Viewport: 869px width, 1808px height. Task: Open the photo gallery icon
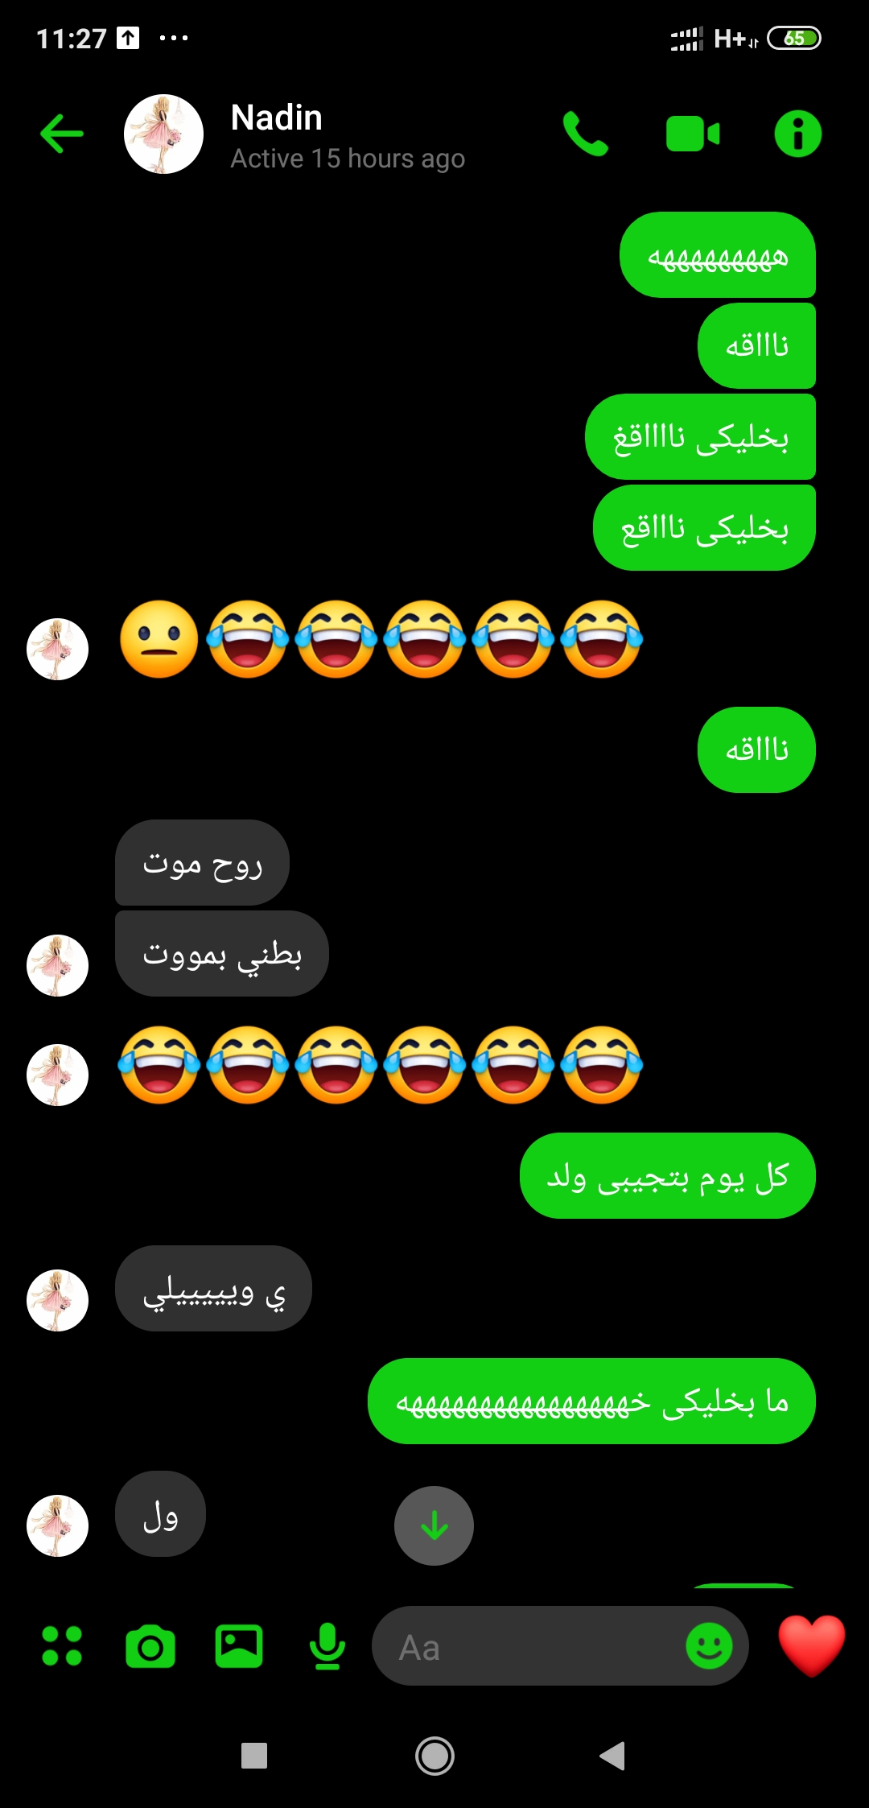(x=239, y=1646)
